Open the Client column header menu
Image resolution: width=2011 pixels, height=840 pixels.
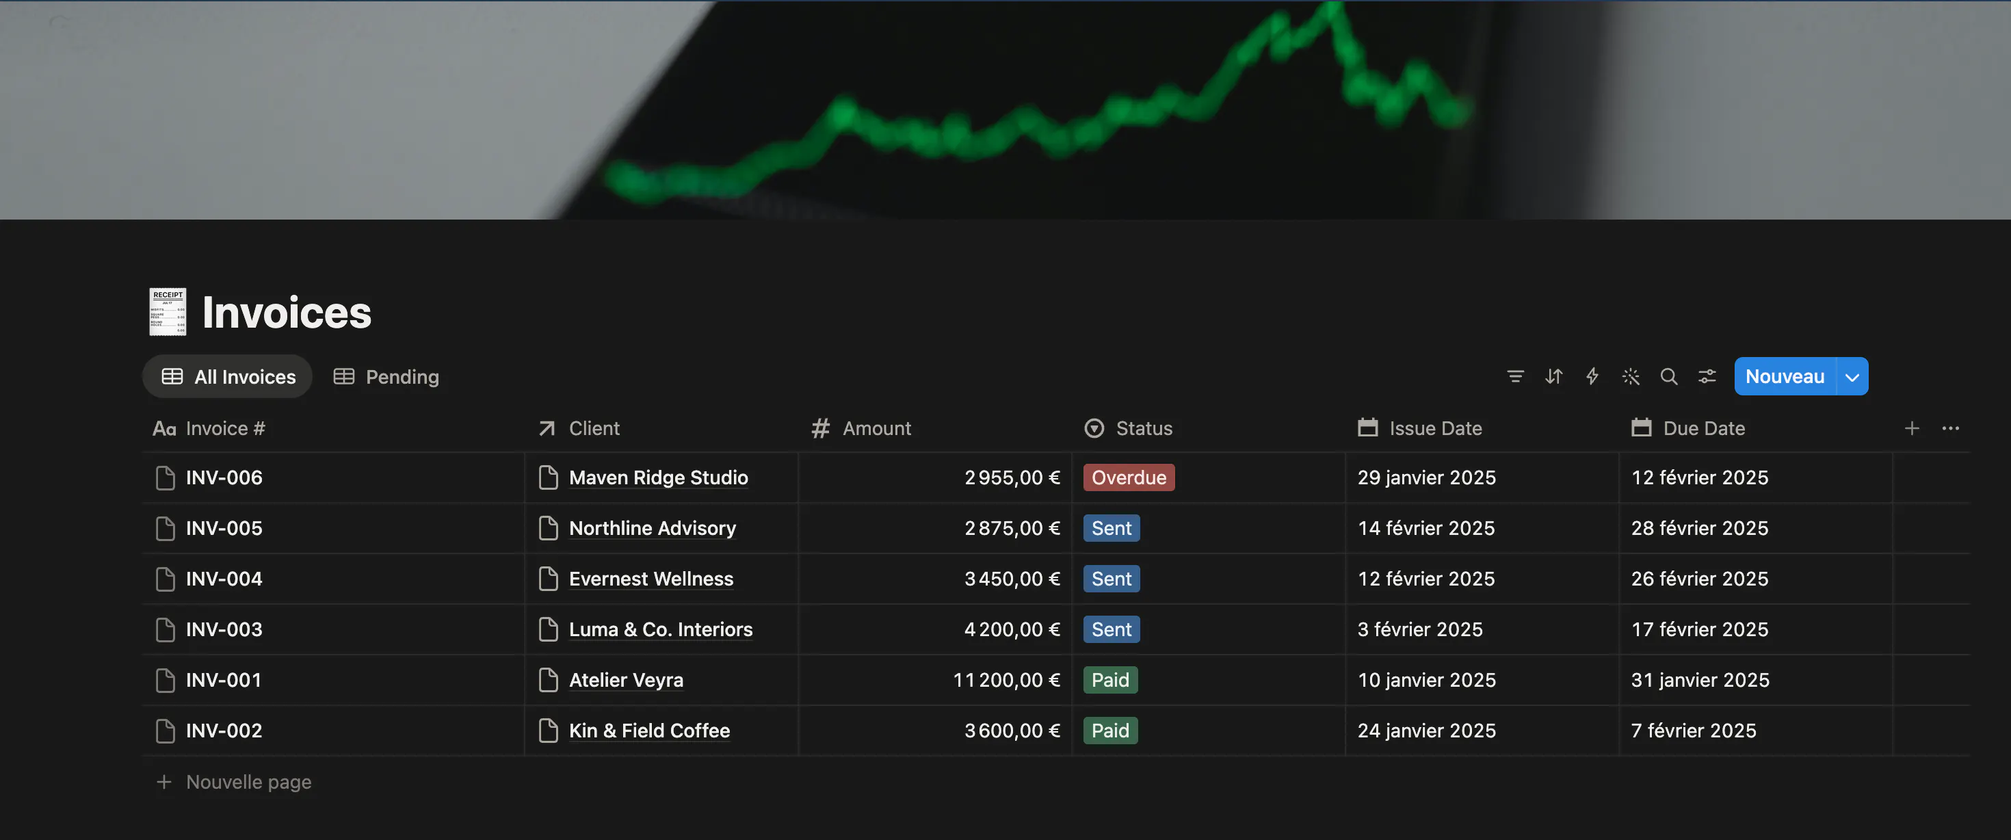pyautogui.click(x=662, y=428)
